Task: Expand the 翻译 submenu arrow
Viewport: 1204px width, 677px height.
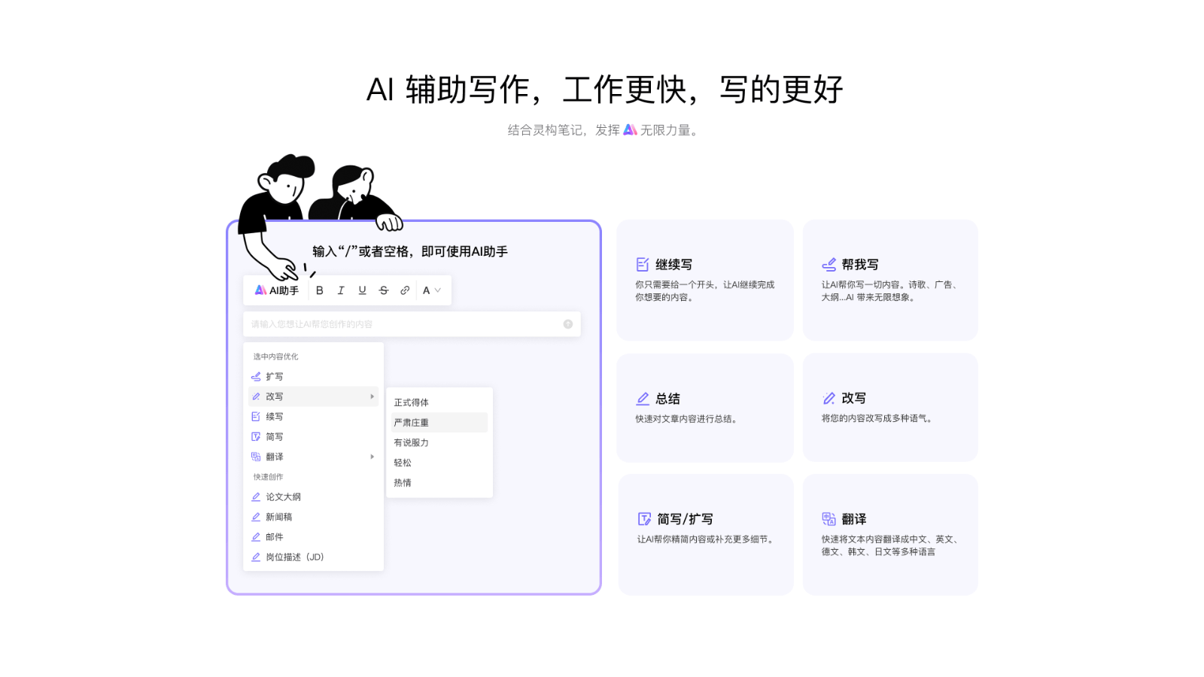Action: (x=372, y=457)
